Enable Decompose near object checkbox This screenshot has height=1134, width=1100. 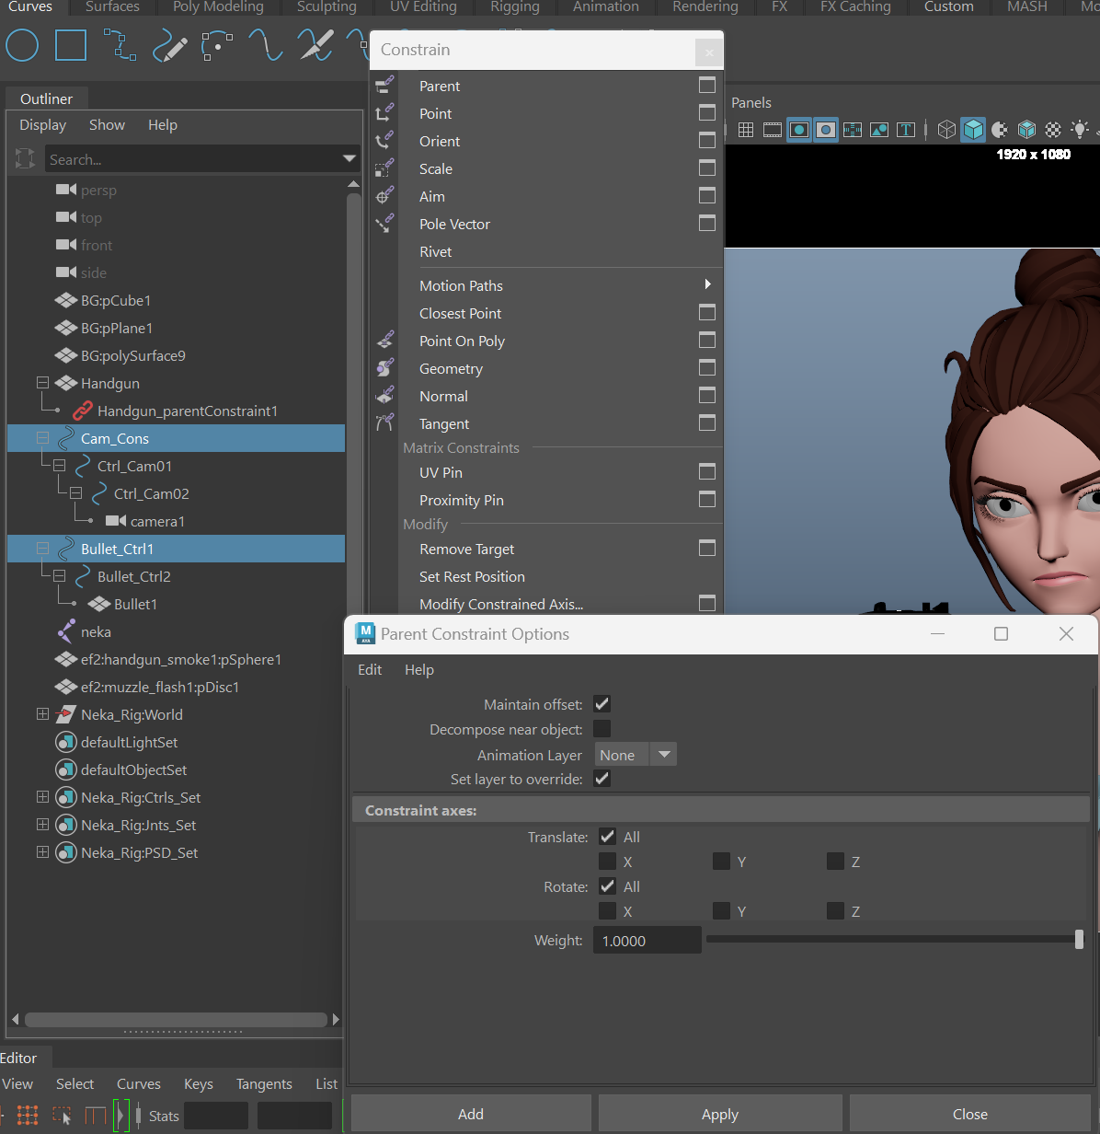pos(602,729)
